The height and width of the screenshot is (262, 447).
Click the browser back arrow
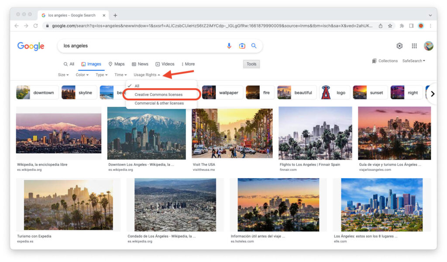(x=17, y=26)
